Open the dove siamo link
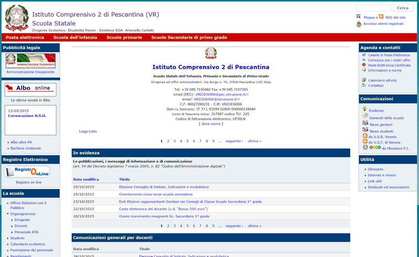The image size is (419, 257). (x=211, y=124)
